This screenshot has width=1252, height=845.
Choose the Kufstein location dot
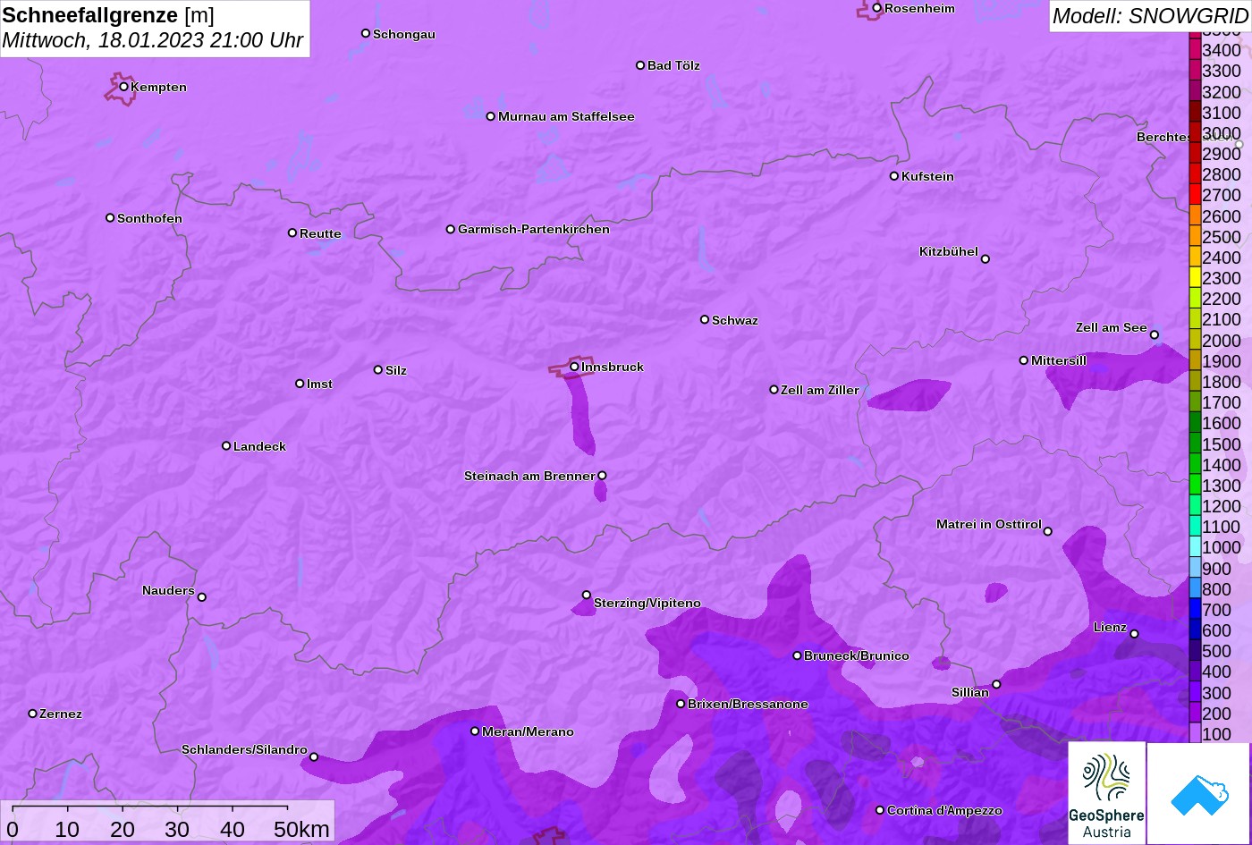(x=894, y=176)
